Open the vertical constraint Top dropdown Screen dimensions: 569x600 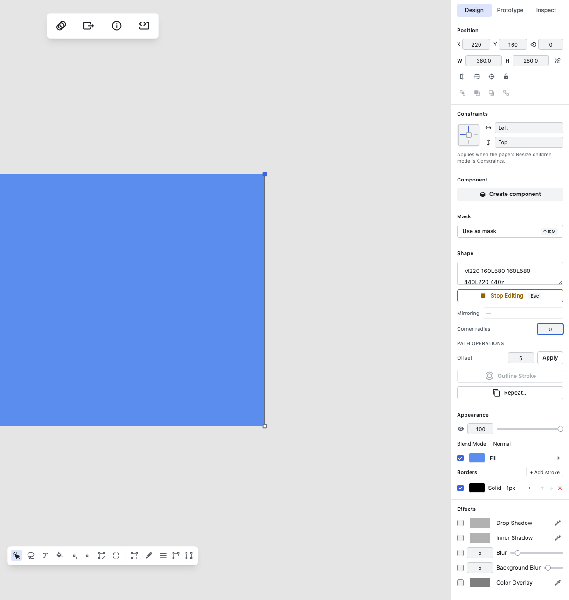[529, 142]
